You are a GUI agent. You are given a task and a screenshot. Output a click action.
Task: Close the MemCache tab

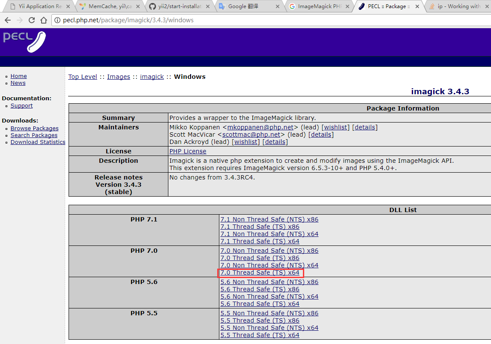(138, 6)
